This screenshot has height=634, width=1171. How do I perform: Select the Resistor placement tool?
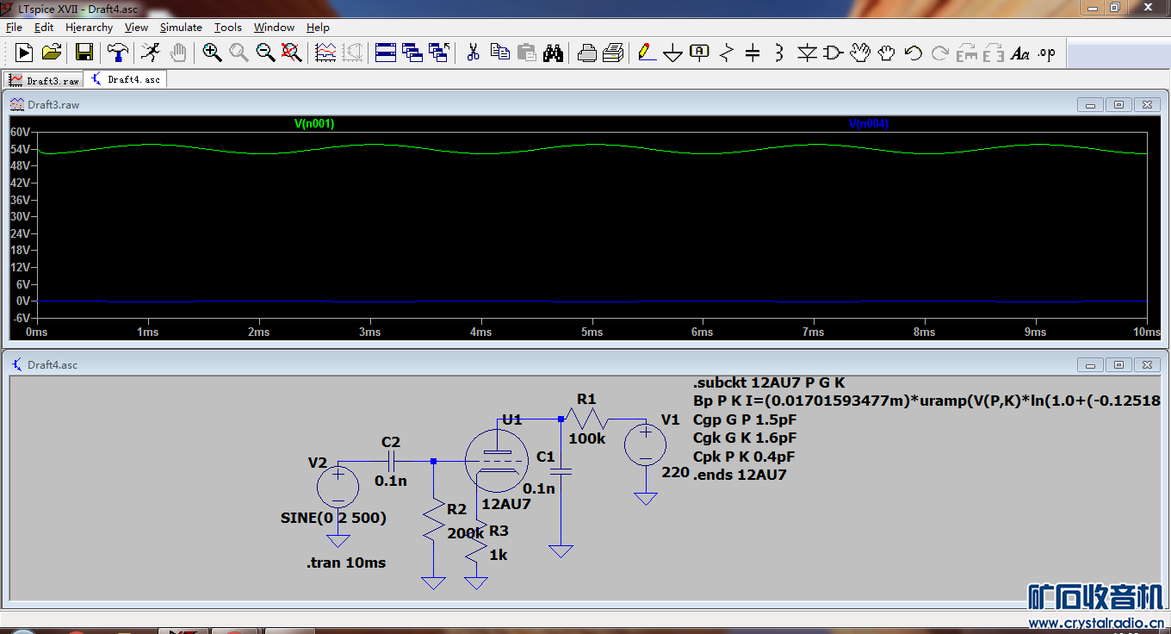727,53
